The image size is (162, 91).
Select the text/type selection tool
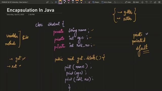pyautogui.click(x=47, y=2)
